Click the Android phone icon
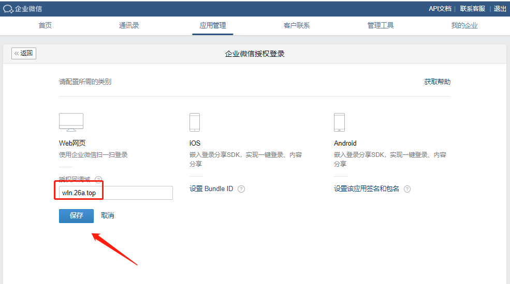This screenshot has width=510, height=284. pos(339,122)
